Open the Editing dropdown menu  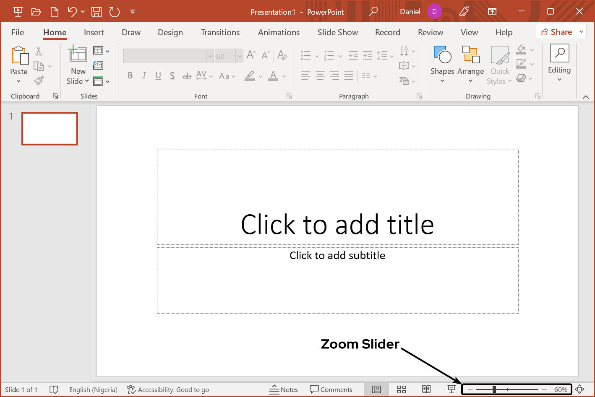pyautogui.click(x=559, y=63)
